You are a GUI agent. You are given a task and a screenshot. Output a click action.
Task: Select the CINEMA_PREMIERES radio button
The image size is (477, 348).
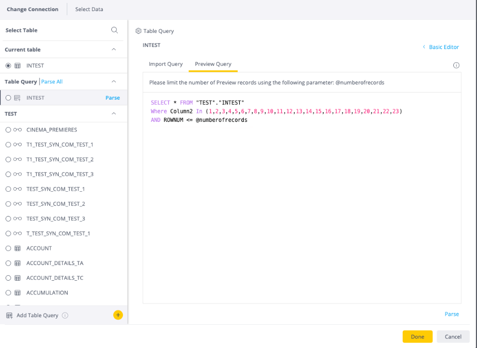[8, 130]
